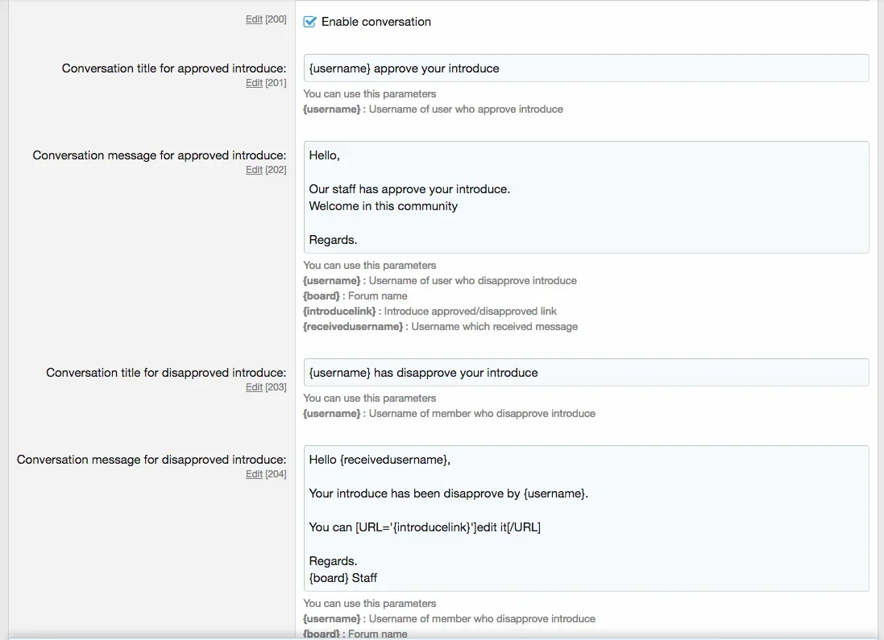Click the '[URL=...]edit it[/URL]' message line

tap(425, 527)
